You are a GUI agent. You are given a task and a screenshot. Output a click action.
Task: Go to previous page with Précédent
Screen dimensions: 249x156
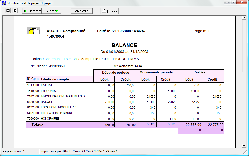[x=32, y=11]
